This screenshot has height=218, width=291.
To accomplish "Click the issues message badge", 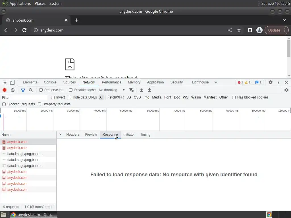I will pos(258,83).
